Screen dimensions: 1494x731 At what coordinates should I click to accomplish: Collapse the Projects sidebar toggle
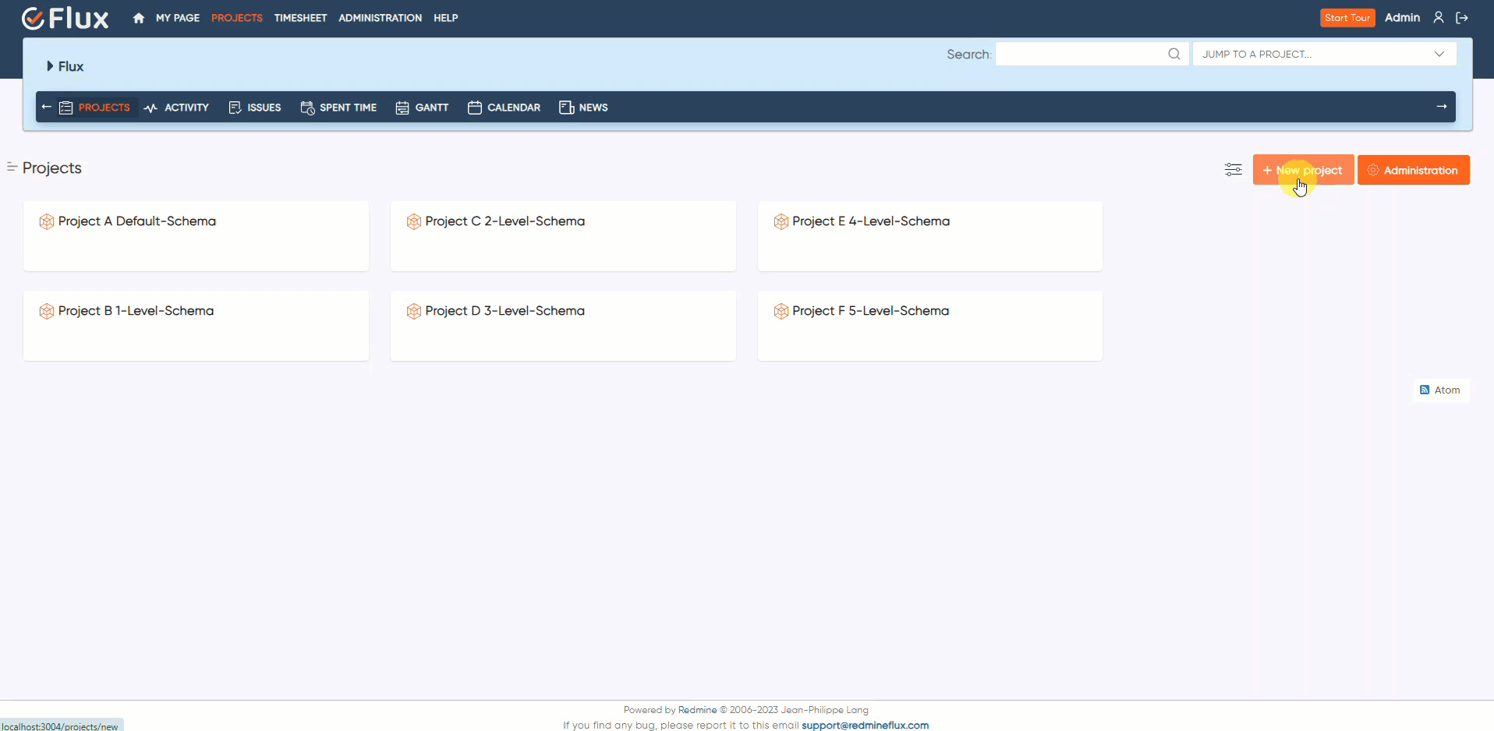point(11,167)
